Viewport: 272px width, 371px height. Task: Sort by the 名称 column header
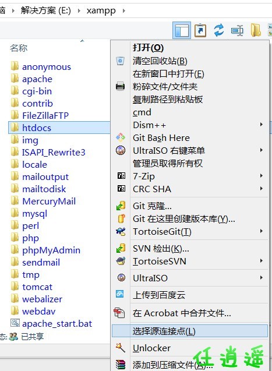[19, 48]
